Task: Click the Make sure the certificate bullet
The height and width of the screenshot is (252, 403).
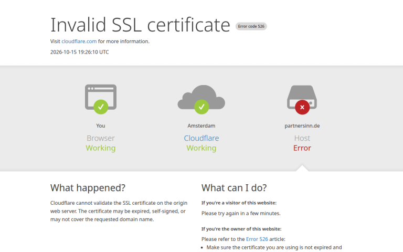Action: [274, 248]
